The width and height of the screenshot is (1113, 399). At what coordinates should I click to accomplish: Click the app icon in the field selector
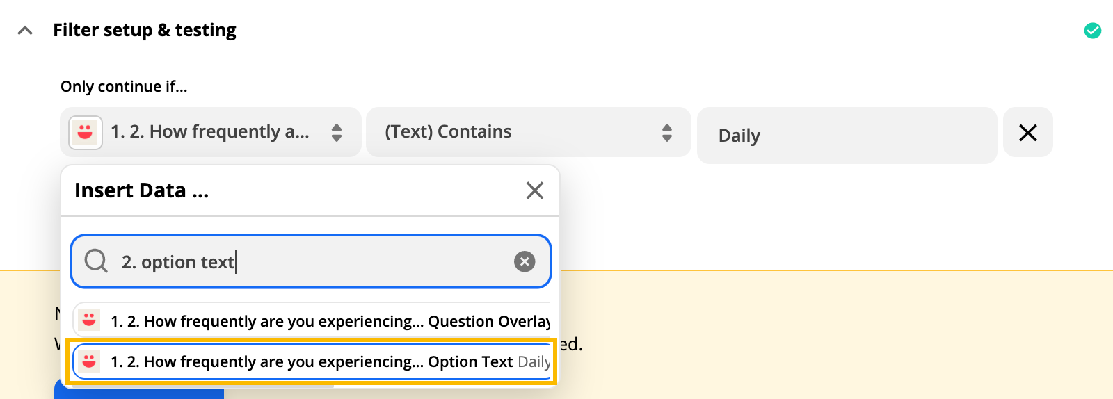pos(86,132)
